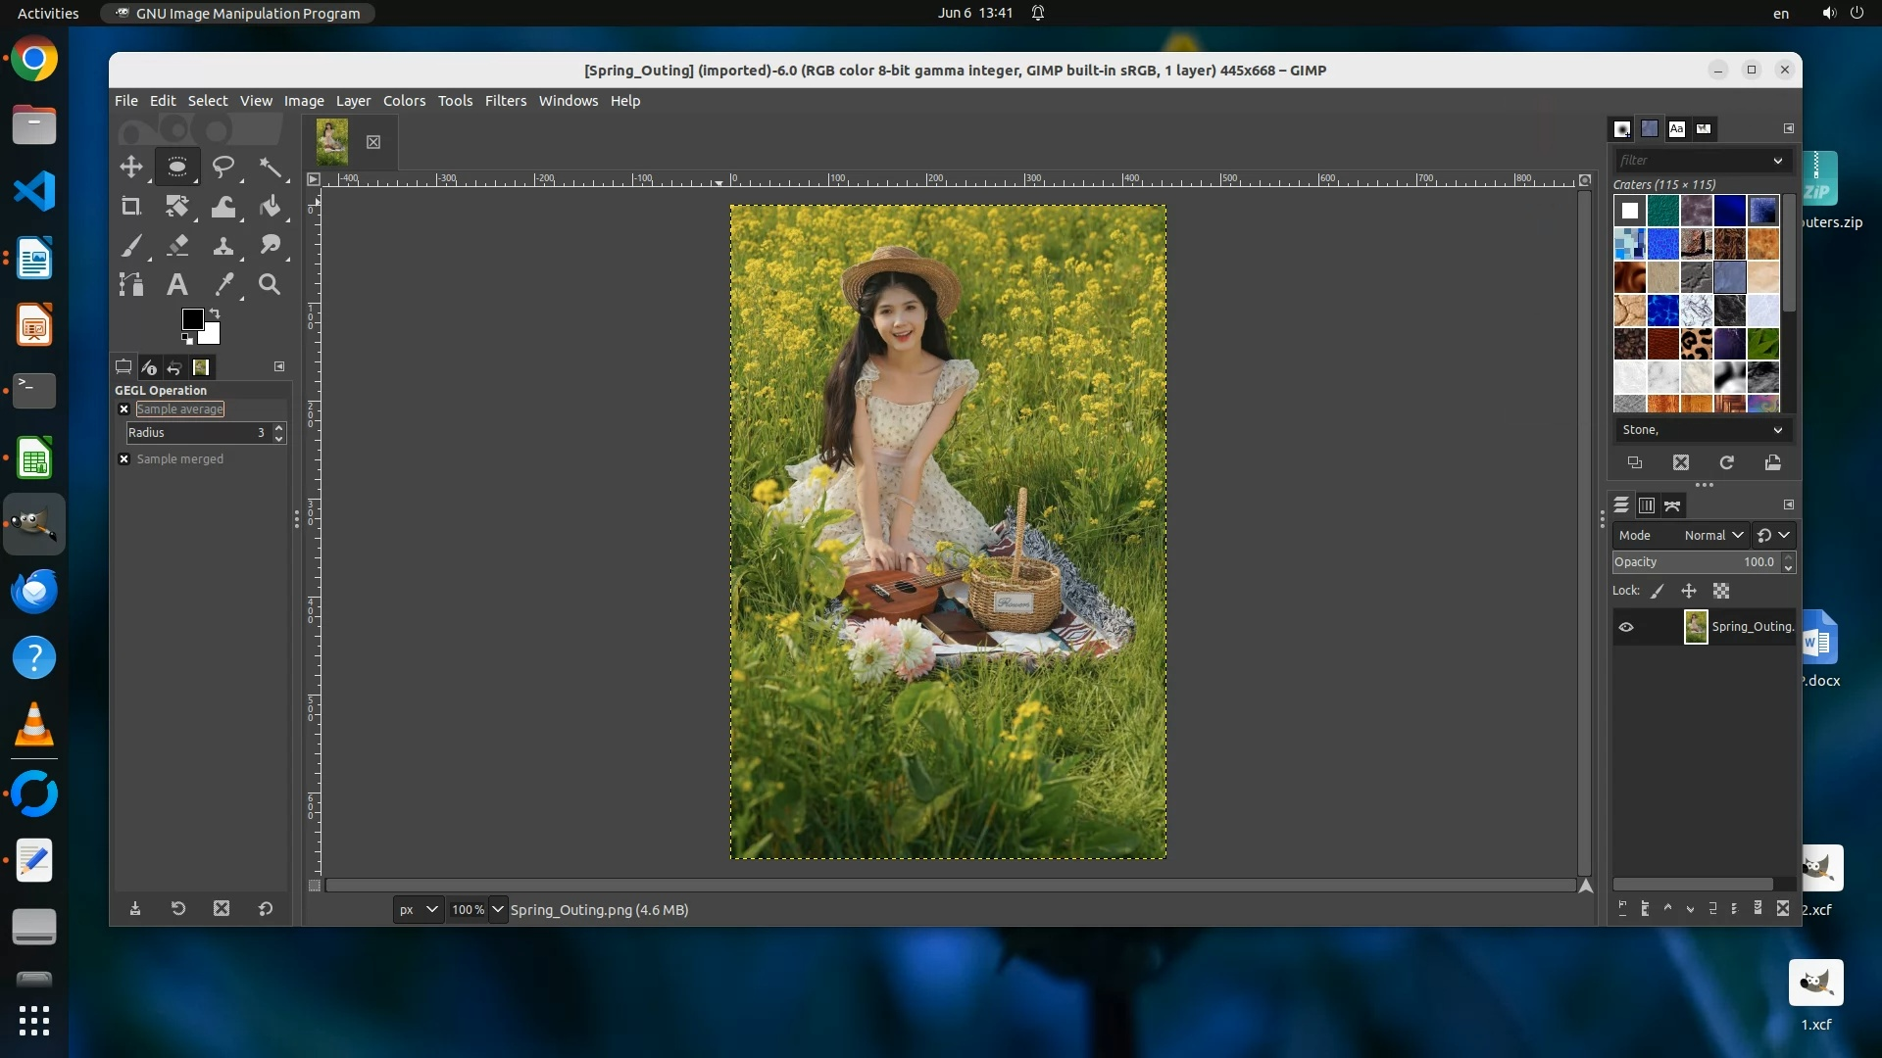Select the Paintbrush tool
Screen dimensions: 1882x1058
tap(130, 246)
